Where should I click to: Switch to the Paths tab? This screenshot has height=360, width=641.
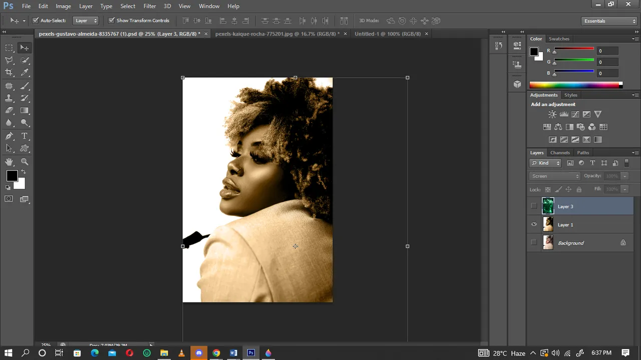point(583,152)
